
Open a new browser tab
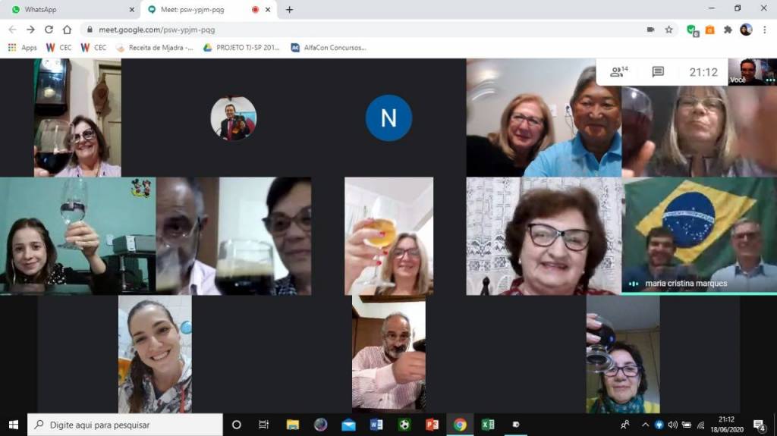289,10
